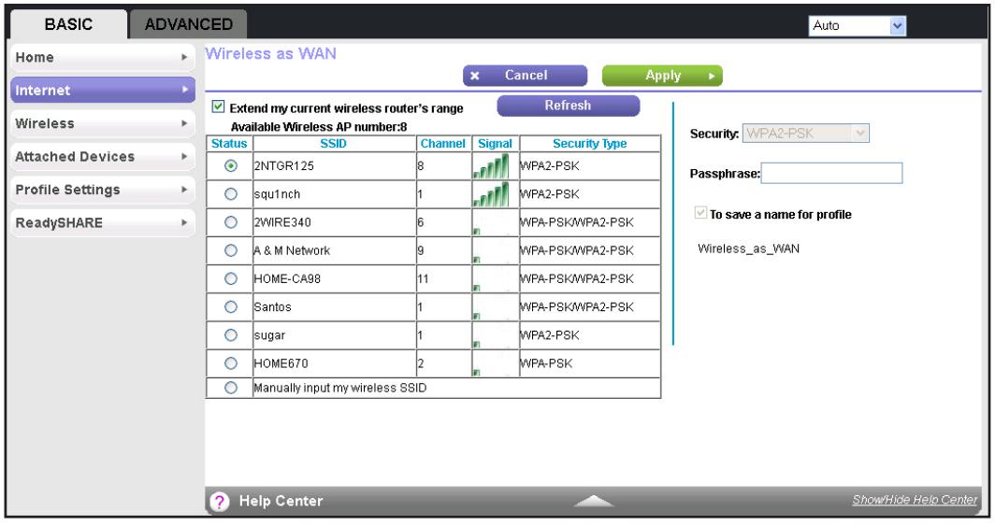The width and height of the screenshot is (995, 525).
Task: Click signal indicator for HOME-CA98
Action: 477,288
